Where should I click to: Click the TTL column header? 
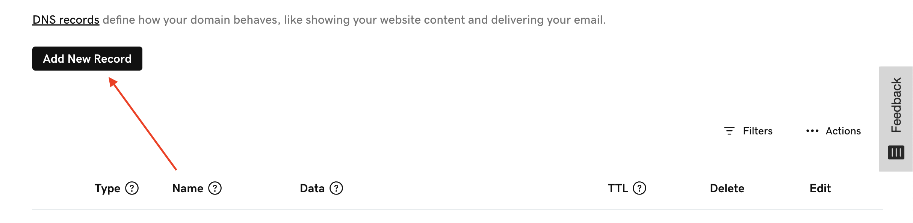point(618,188)
